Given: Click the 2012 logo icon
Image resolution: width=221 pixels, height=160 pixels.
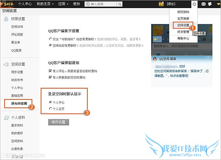Looking at the screenshot, I should (x=7, y=4).
